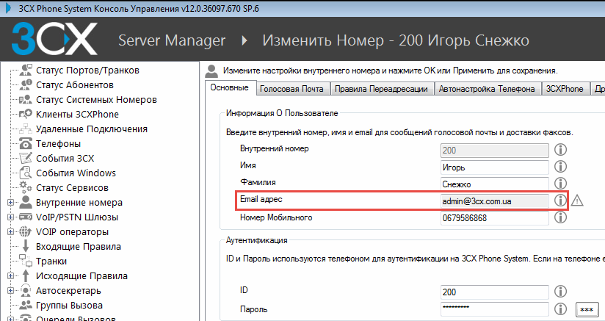Click the События Windows icon
605x321 pixels.
(26, 173)
